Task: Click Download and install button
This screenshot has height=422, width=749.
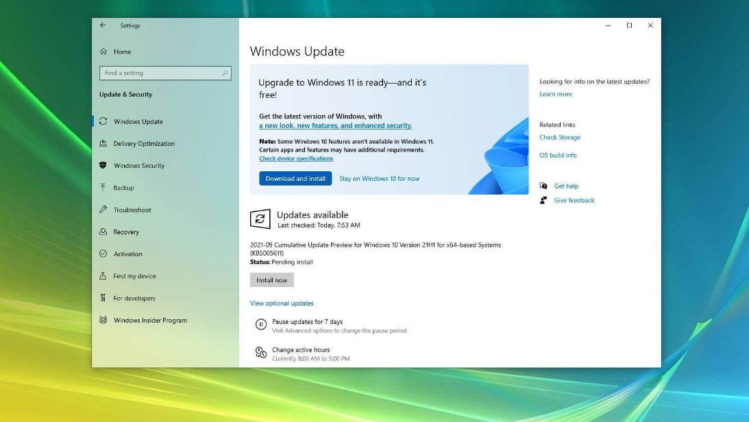Action: point(295,179)
